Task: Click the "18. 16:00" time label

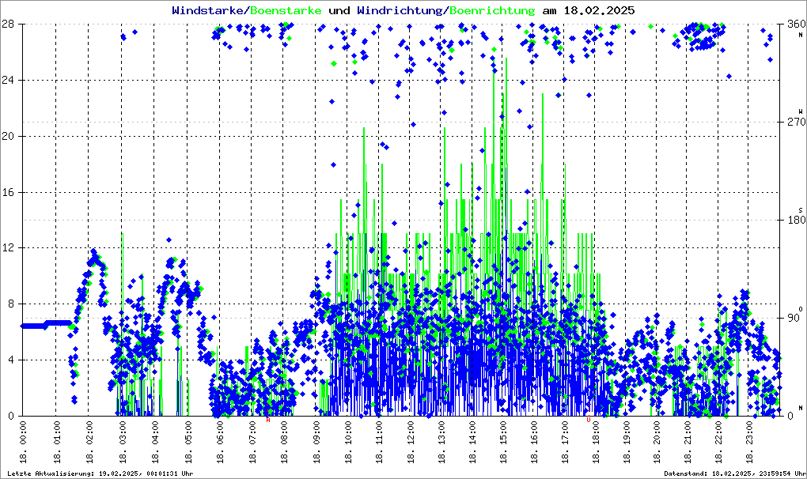Action: click(x=534, y=443)
